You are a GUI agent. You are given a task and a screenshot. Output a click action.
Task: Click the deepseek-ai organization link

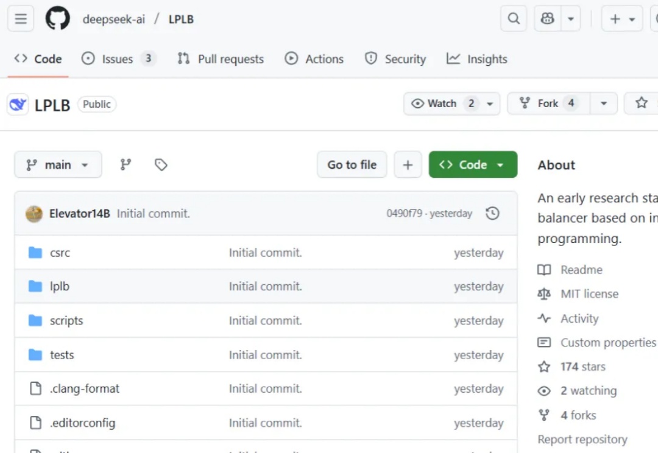click(114, 19)
